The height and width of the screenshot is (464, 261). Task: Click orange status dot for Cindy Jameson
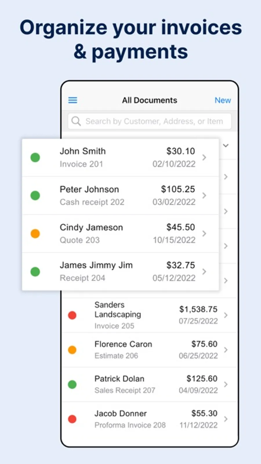[35, 233]
